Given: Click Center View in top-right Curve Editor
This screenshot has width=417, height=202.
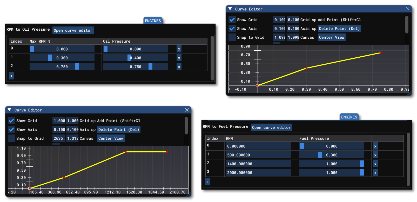Looking at the screenshot, I should click(332, 37).
